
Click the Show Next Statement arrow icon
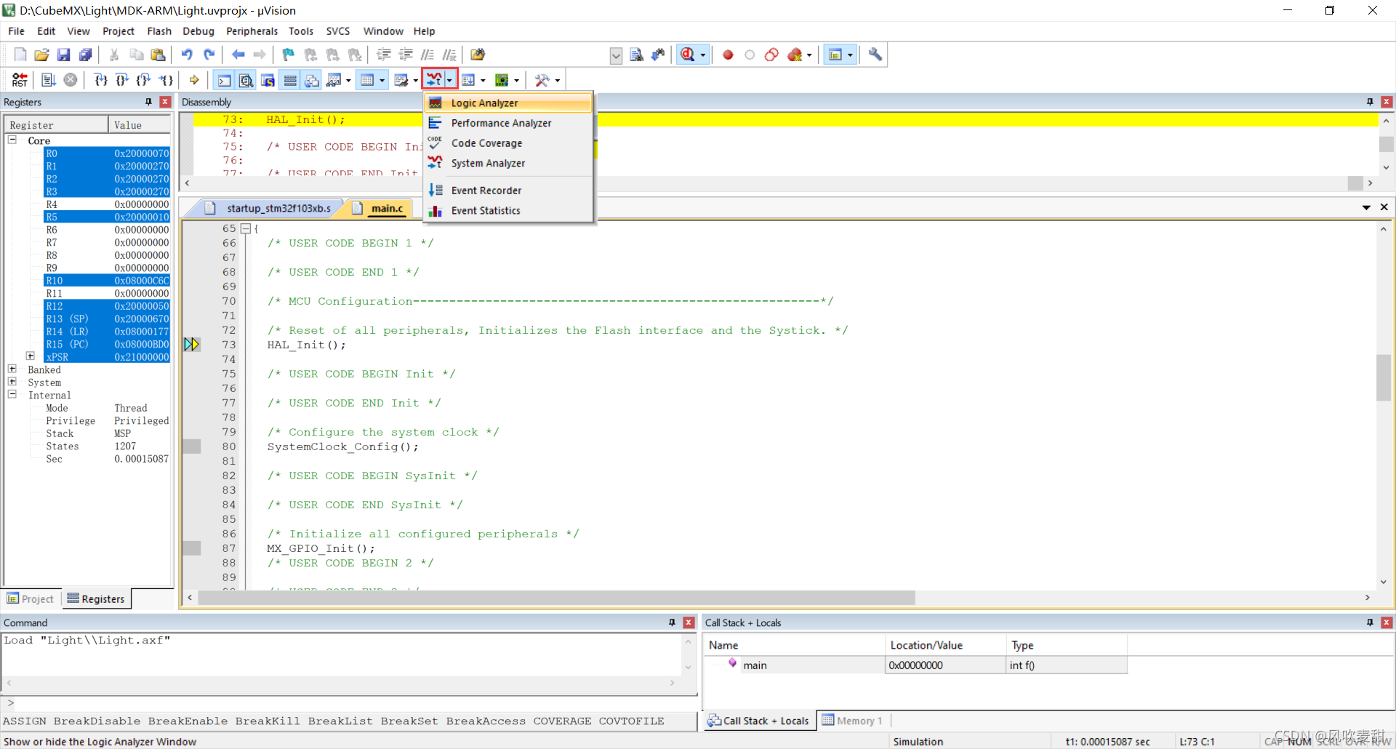194,80
